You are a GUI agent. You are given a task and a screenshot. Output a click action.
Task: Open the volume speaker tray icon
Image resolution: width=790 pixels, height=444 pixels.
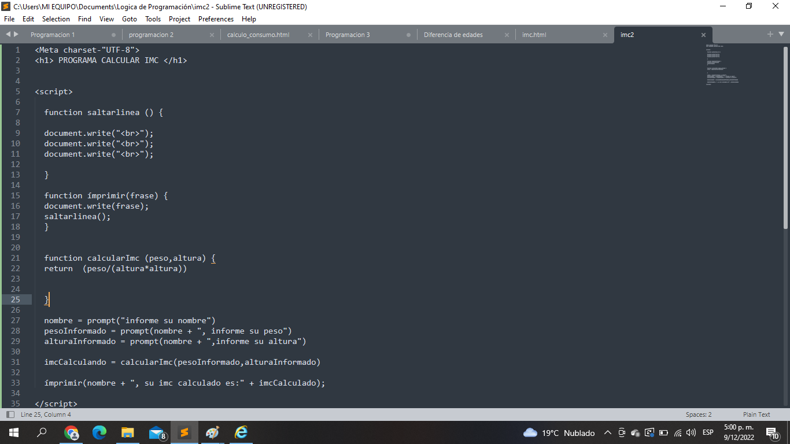[691, 432]
